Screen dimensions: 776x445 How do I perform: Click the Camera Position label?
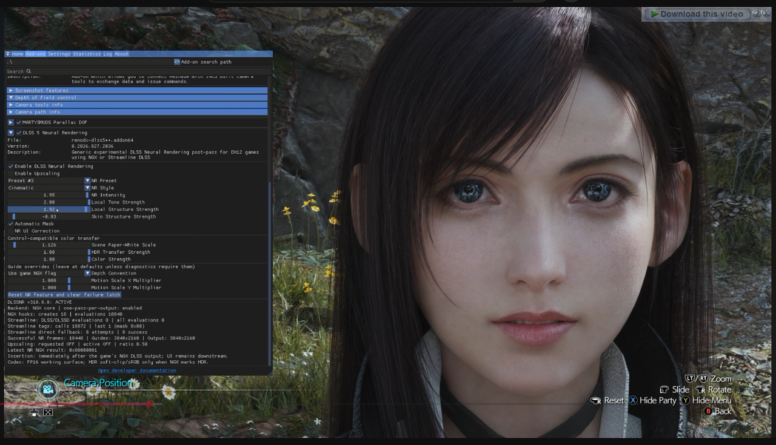tap(98, 383)
